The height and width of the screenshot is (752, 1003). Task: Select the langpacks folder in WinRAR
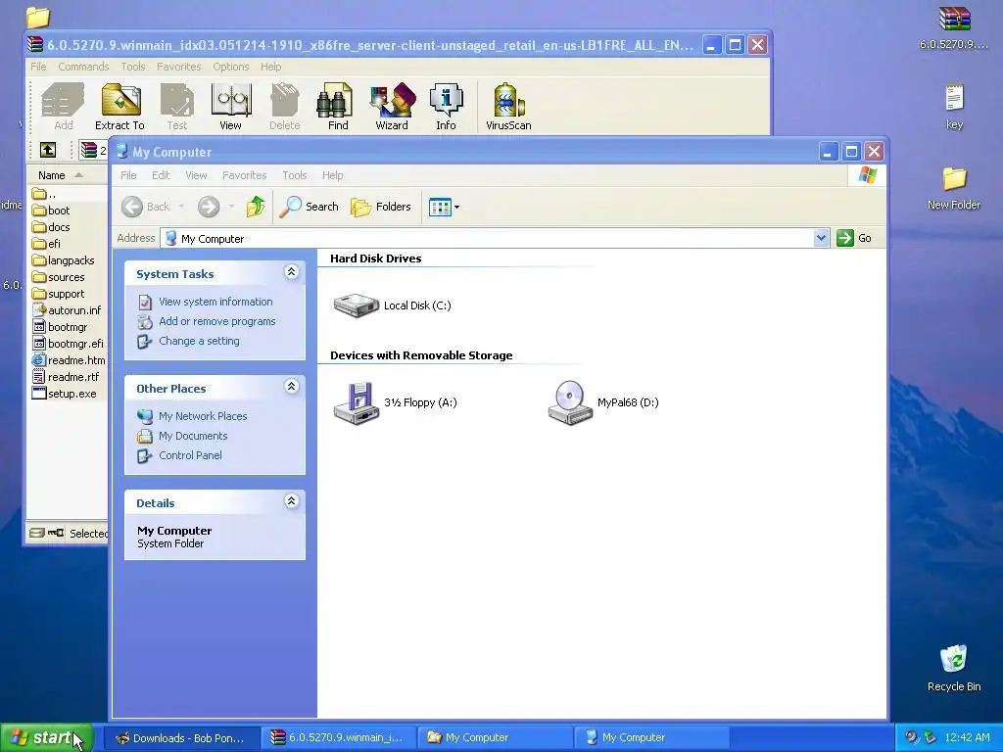(x=64, y=260)
